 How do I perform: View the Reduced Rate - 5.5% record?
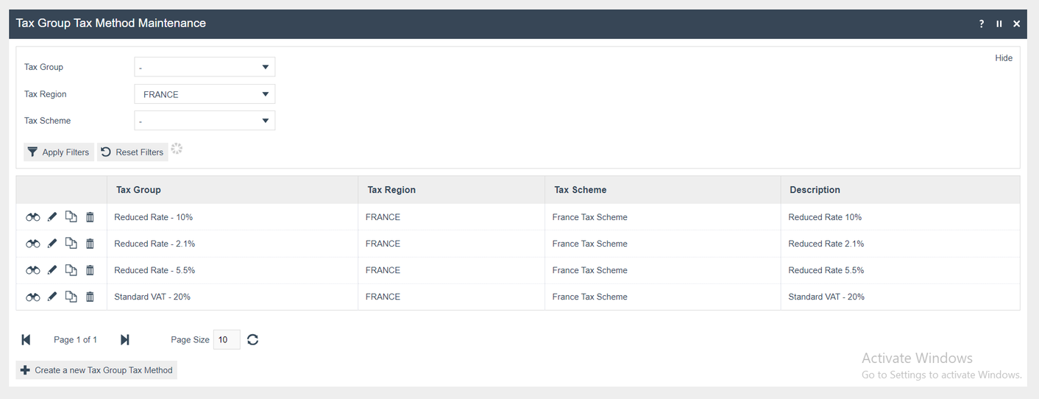(33, 270)
